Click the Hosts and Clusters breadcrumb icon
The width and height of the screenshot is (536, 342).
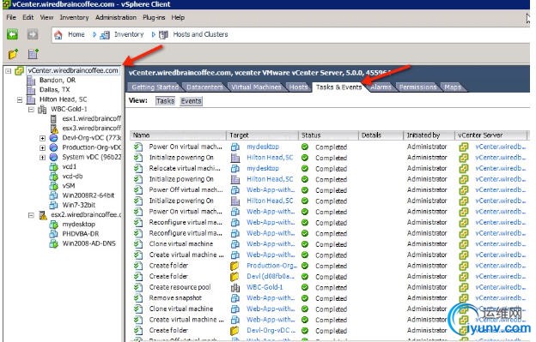163,35
